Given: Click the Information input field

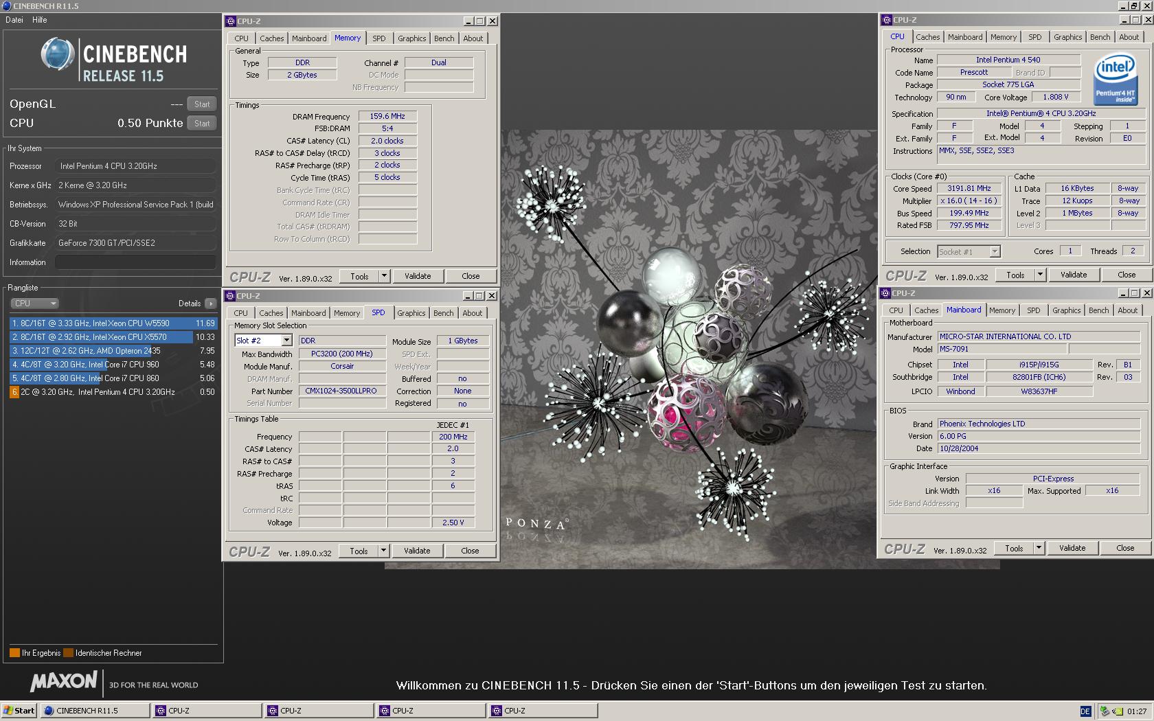Looking at the screenshot, I should point(135,262).
